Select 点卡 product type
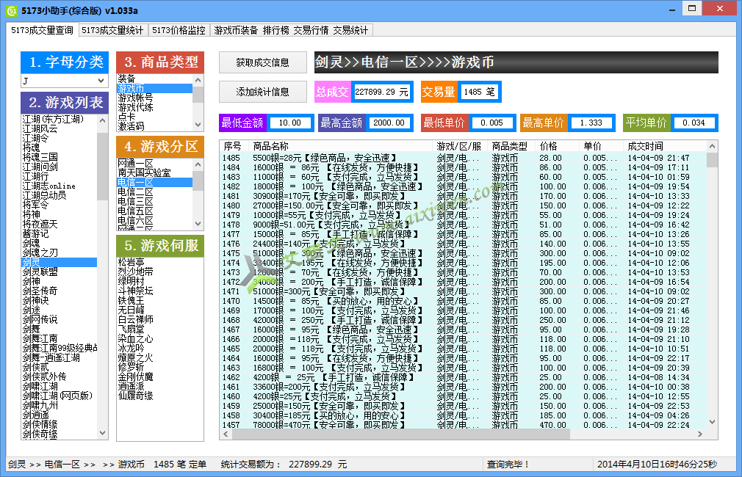The height and width of the screenshot is (477, 742). point(155,117)
